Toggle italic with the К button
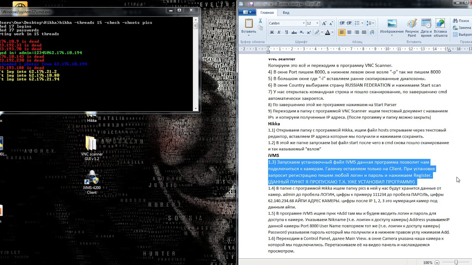Viewport: 472px width, 265px height. pyautogui.click(x=279, y=32)
